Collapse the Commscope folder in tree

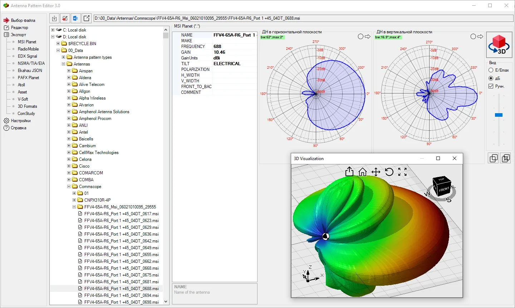tap(69, 187)
